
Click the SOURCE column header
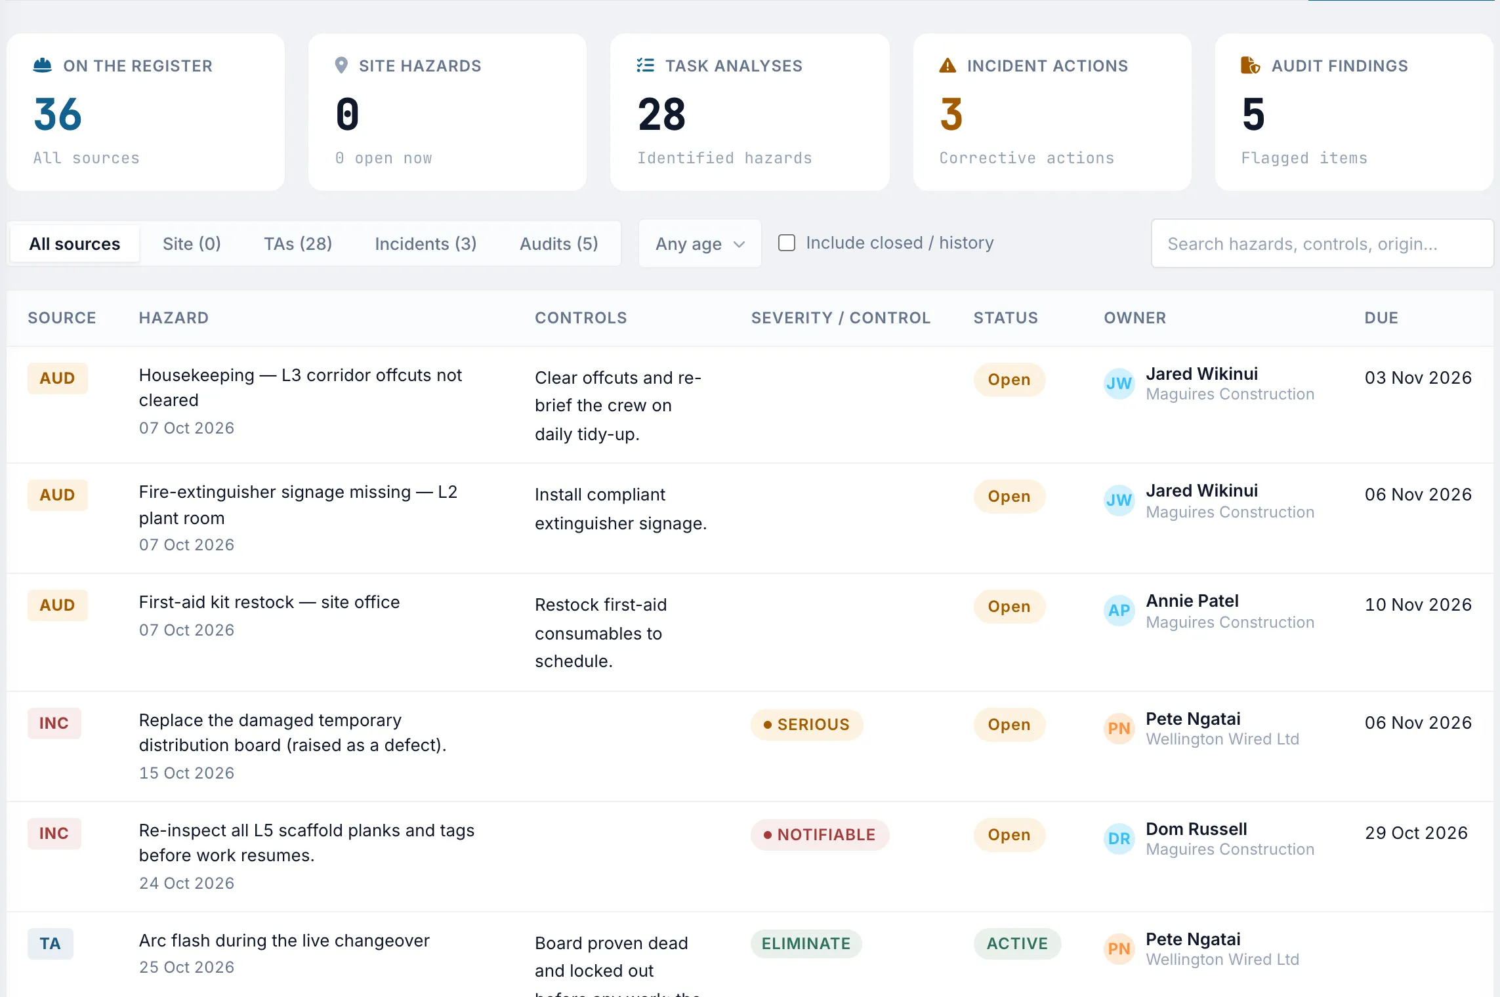[x=62, y=318]
